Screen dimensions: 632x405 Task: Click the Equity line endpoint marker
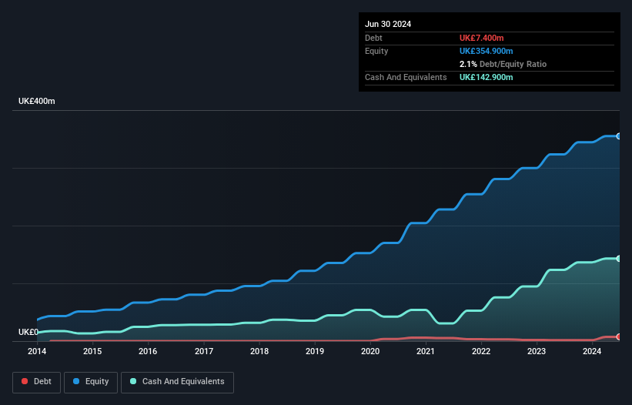pyautogui.click(x=619, y=136)
